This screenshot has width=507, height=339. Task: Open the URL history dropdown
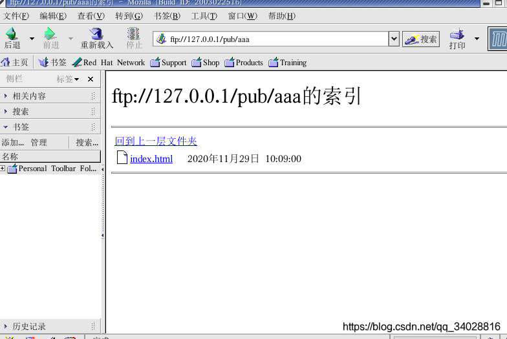tap(394, 39)
